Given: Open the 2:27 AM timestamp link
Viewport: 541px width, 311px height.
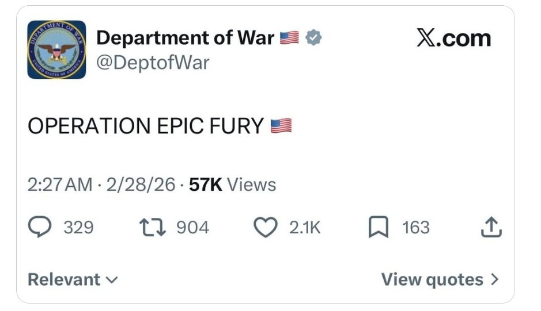Looking at the screenshot, I should (x=59, y=185).
